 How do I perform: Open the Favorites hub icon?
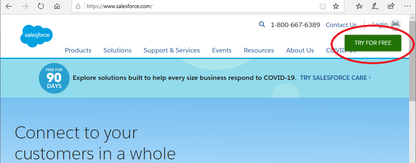pos(359,6)
